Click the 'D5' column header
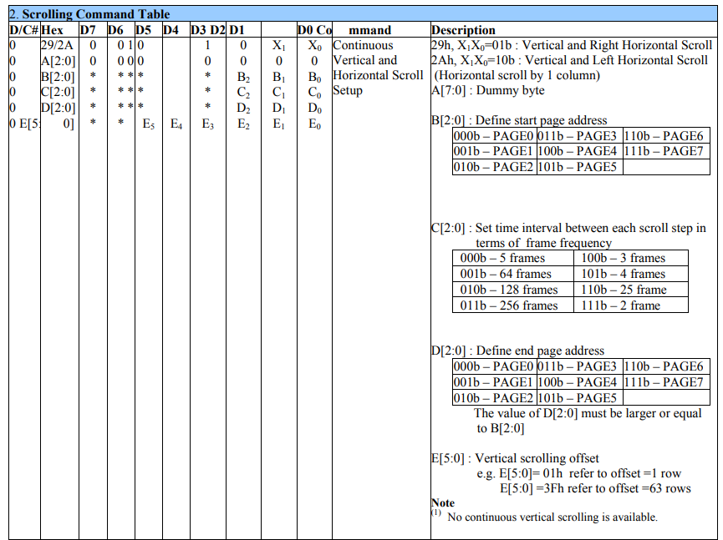 (144, 30)
